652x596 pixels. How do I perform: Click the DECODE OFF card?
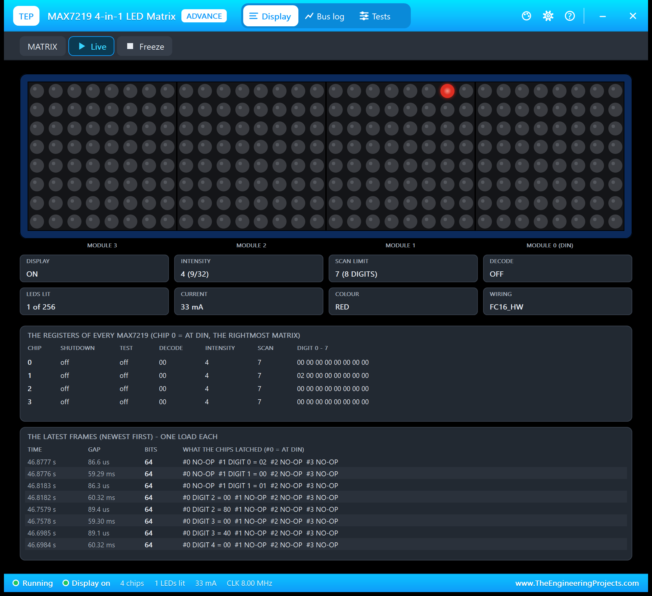558,268
